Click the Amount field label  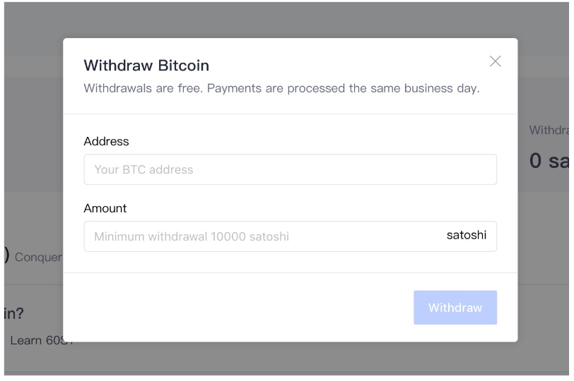point(105,208)
